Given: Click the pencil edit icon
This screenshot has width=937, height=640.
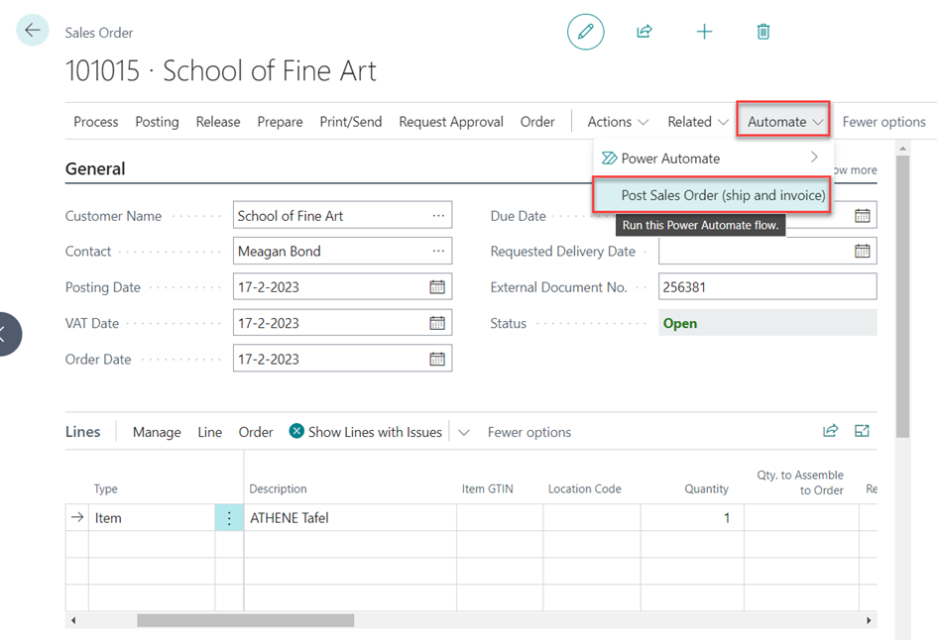Looking at the screenshot, I should point(586,32).
